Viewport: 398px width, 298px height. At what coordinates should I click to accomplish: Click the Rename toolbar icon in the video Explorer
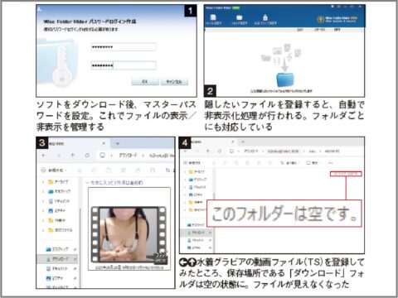[x=124, y=171]
